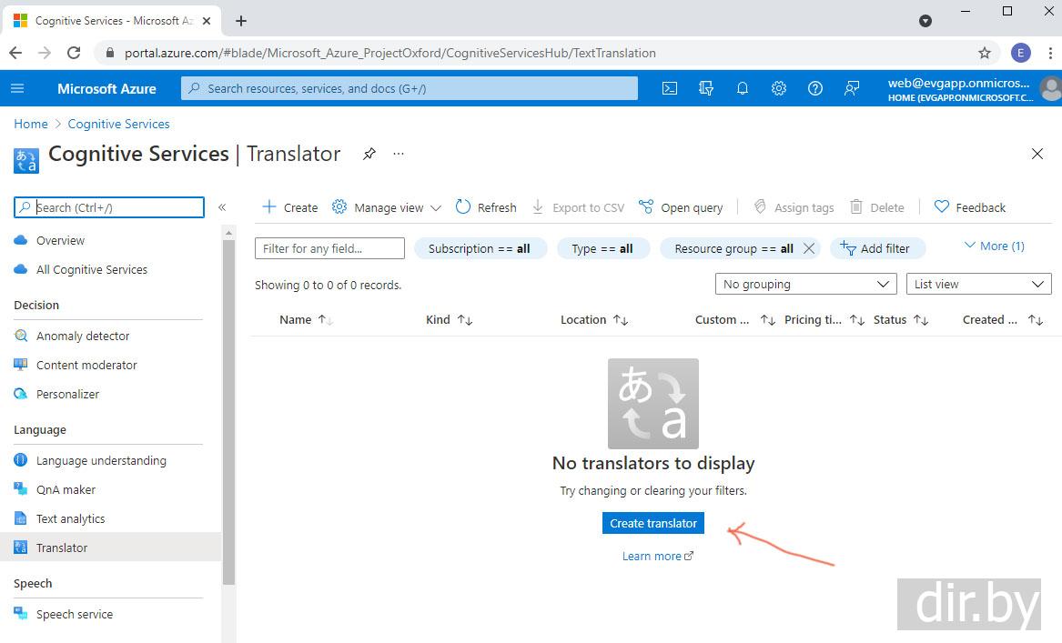Click the Create translator button
This screenshot has height=643, width=1062.
tap(652, 523)
